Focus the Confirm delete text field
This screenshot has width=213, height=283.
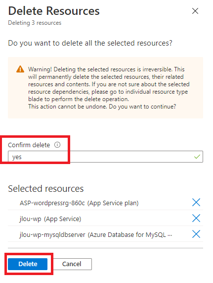point(105,157)
